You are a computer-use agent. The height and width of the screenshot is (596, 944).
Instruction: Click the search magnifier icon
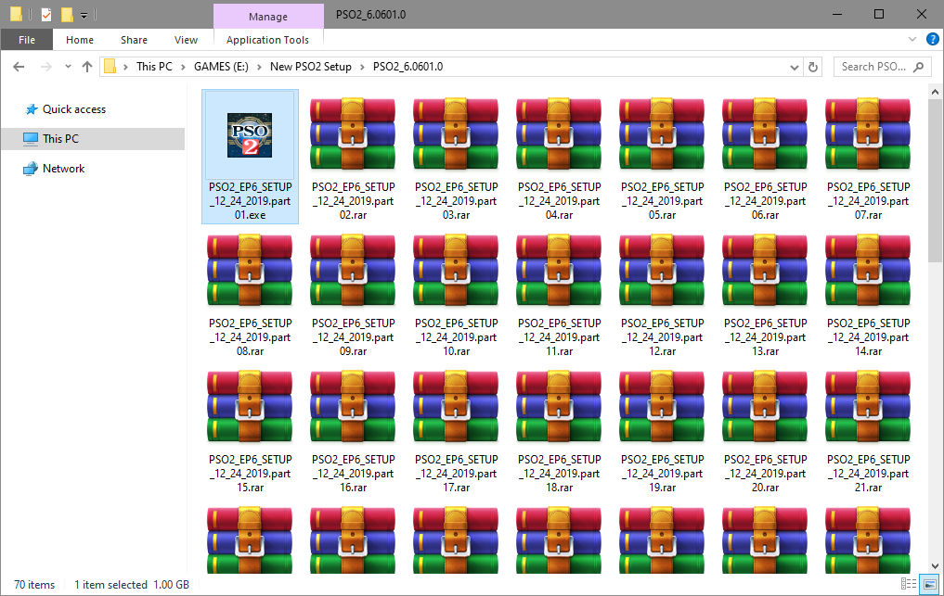coord(918,67)
